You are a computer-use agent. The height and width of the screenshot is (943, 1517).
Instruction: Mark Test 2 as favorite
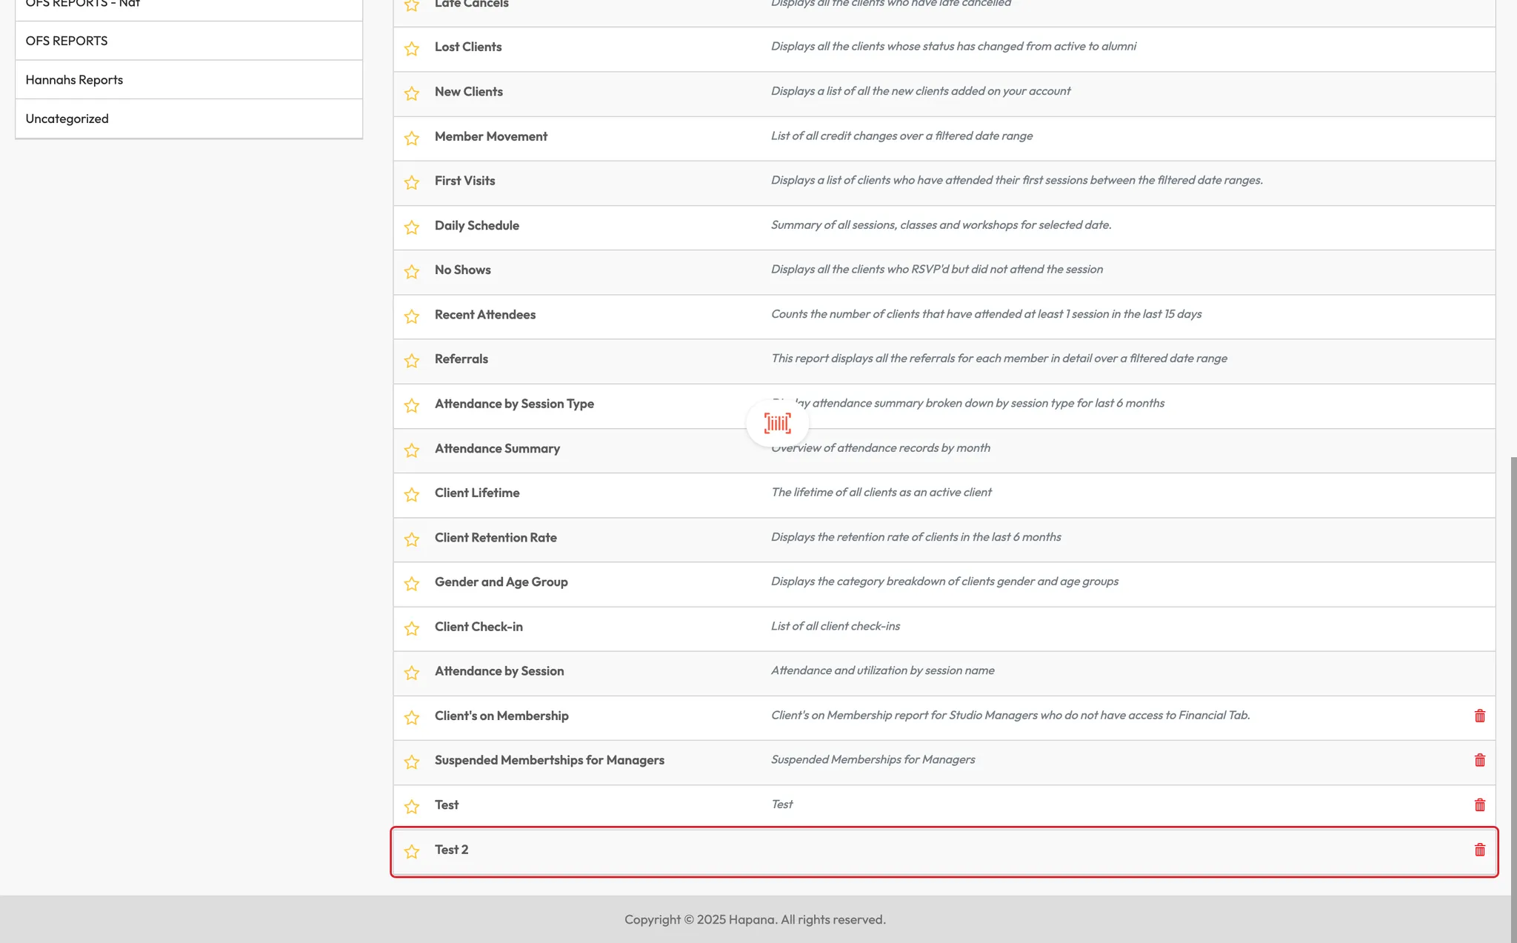click(x=412, y=852)
